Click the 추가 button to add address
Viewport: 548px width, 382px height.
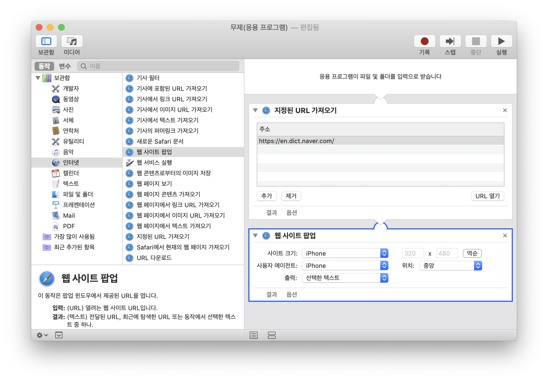[x=266, y=196]
